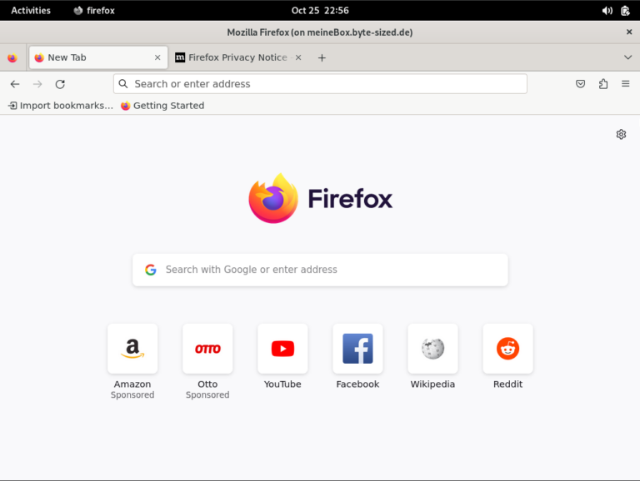
Task: Open the Getting Started bookmark
Action: click(162, 106)
